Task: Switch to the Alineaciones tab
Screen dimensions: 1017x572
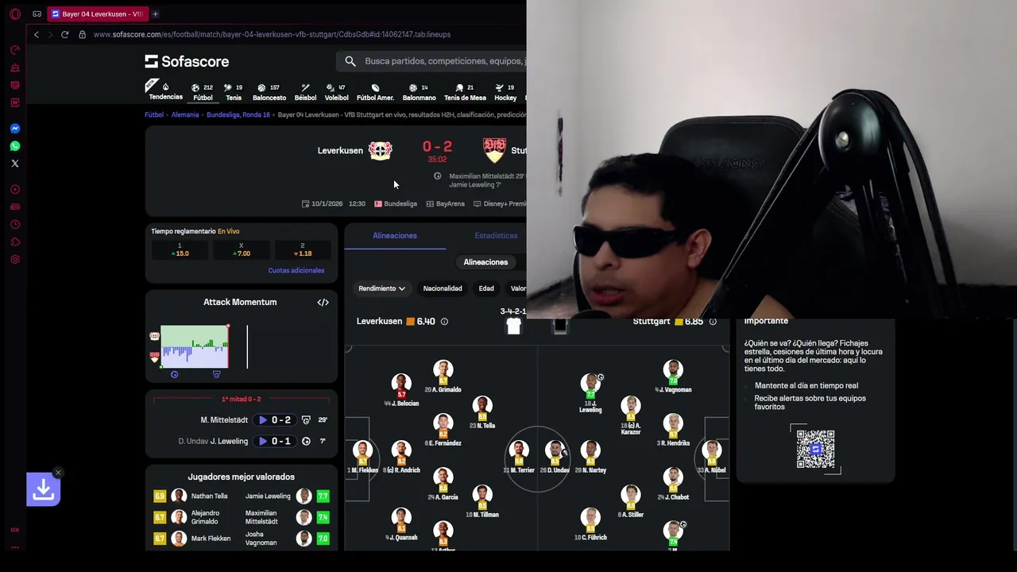Action: (395, 235)
